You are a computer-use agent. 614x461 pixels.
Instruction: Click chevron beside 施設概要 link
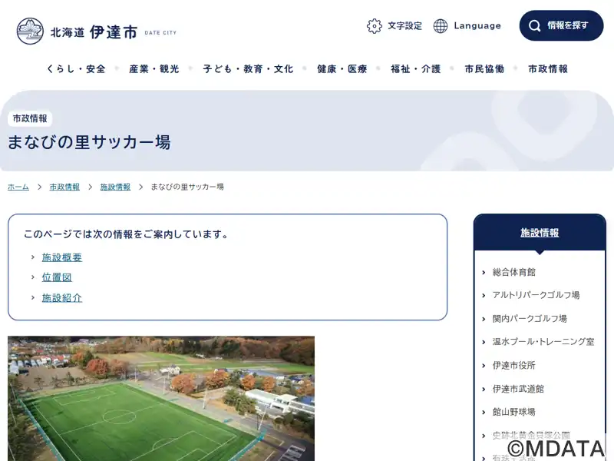pos(33,257)
